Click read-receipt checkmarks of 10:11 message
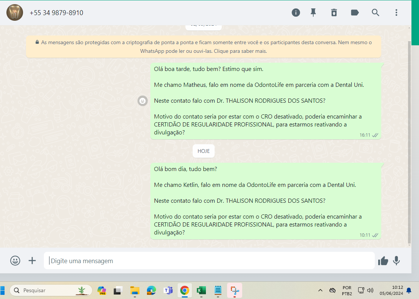The width and height of the screenshot is (419, 299). 375,235
